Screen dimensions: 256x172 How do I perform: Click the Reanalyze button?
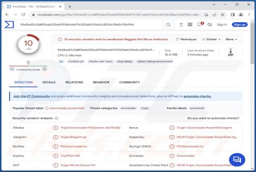coord(186,39)
